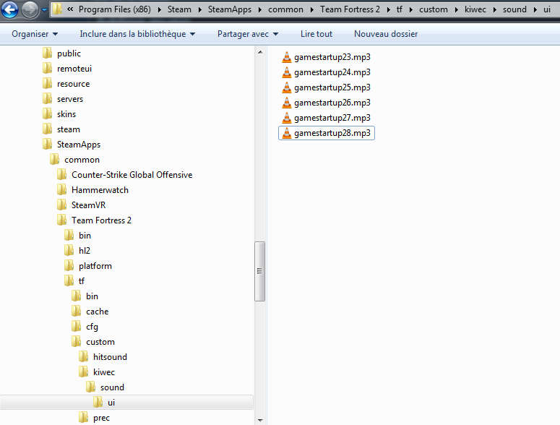Viewport: 560px width, 425px height.
Task: Select the hl2 folder icon
Action: tap(69, 250)
